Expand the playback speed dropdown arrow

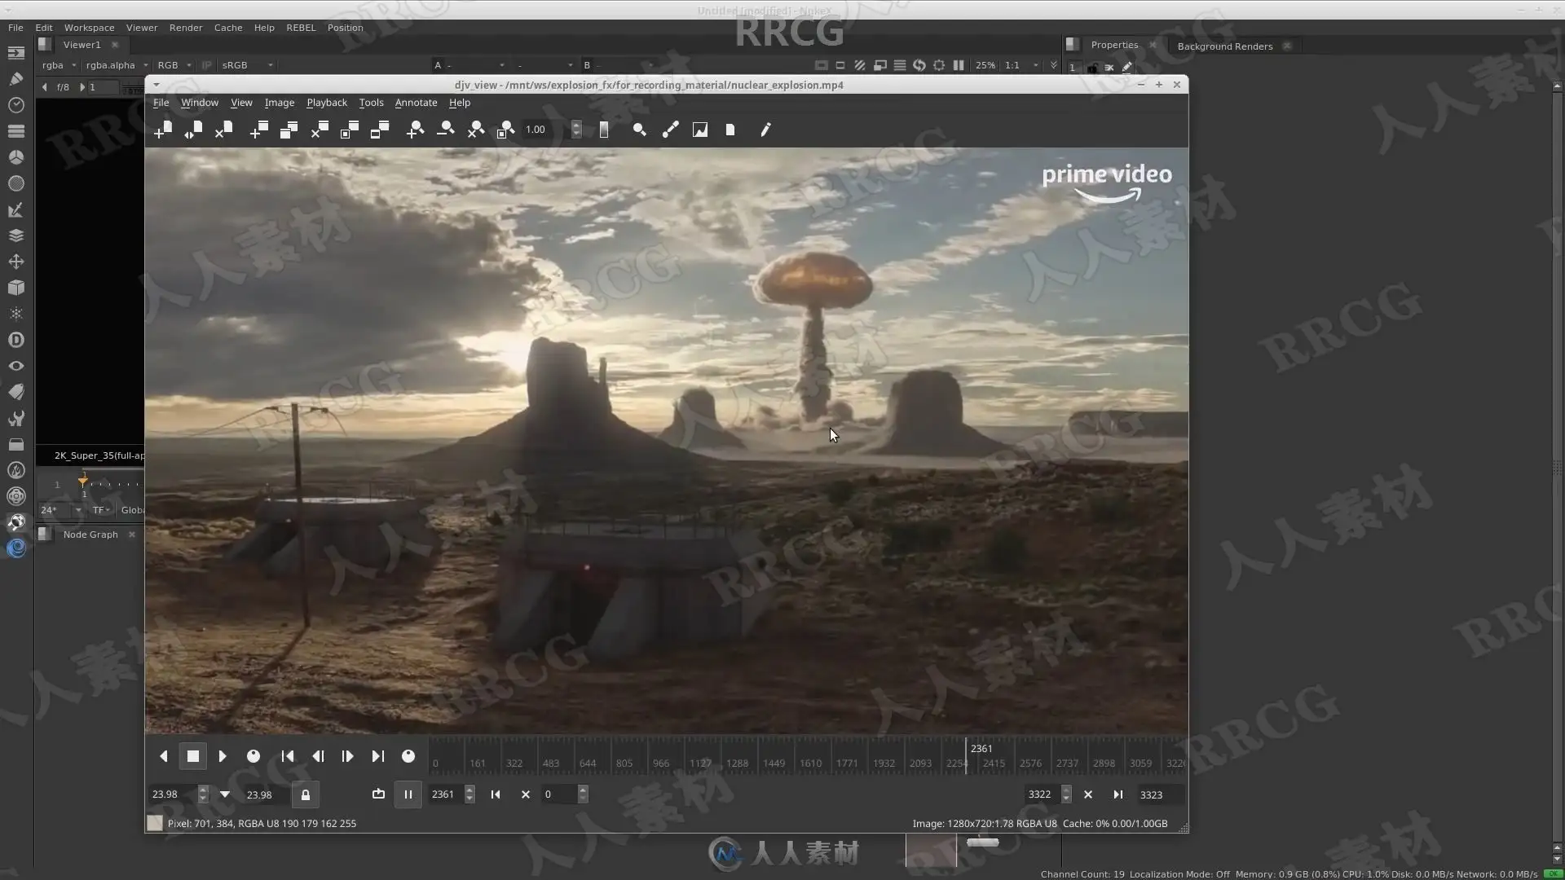pos(225,794)
